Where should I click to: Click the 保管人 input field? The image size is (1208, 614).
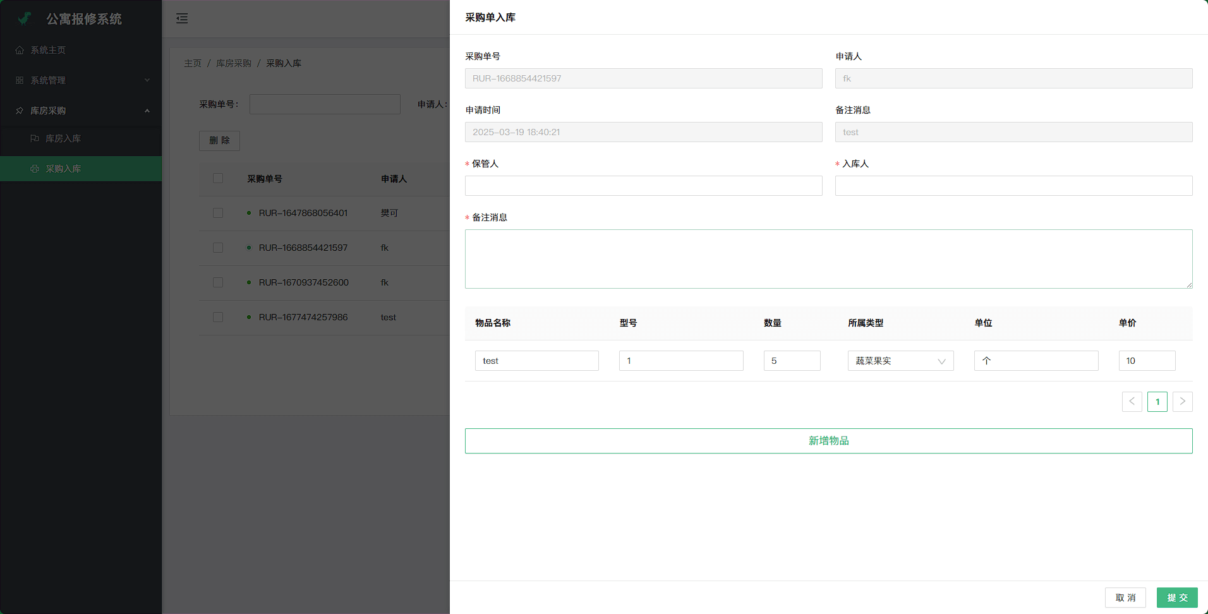(643, 186)
